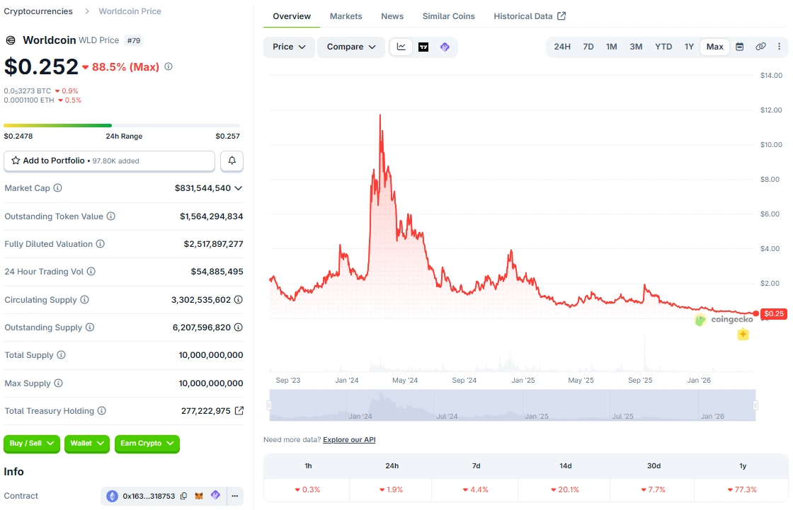Screen dimensions: 793x510
Task: Click the chart range navigator left handle
Action: point(269,405)
